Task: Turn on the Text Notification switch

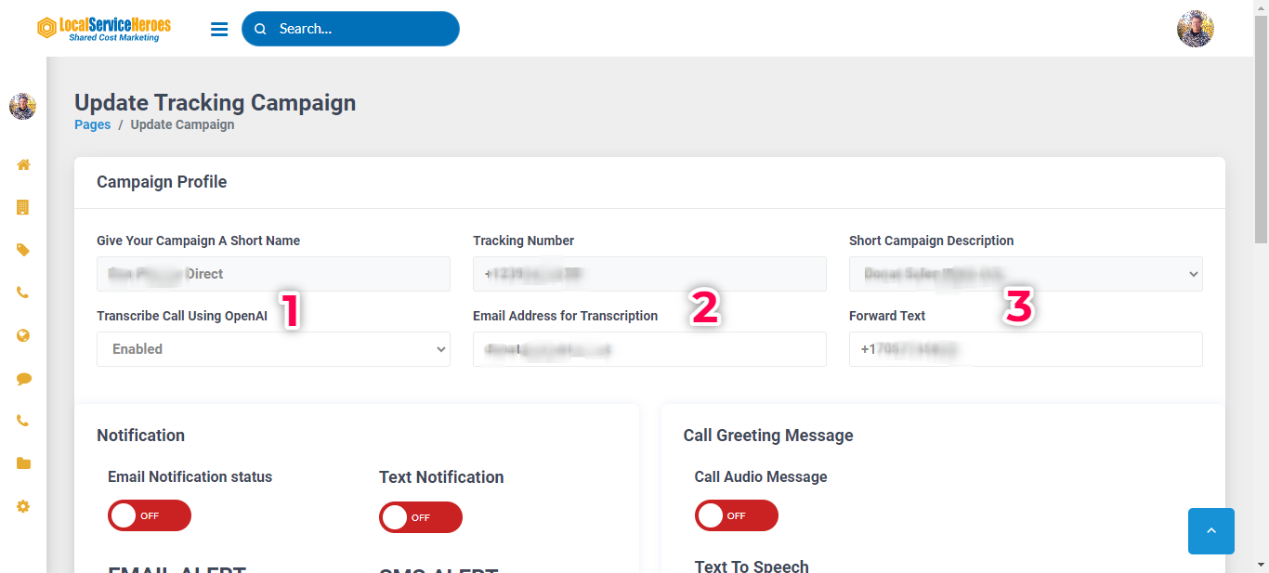Action: pos(421,517)
